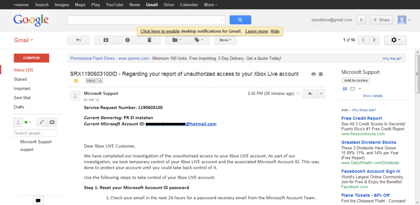Image resolution: width=420 pixels, height=205 pixels.
Task: Click the chat profile picture icon
Action: point(18,122)
